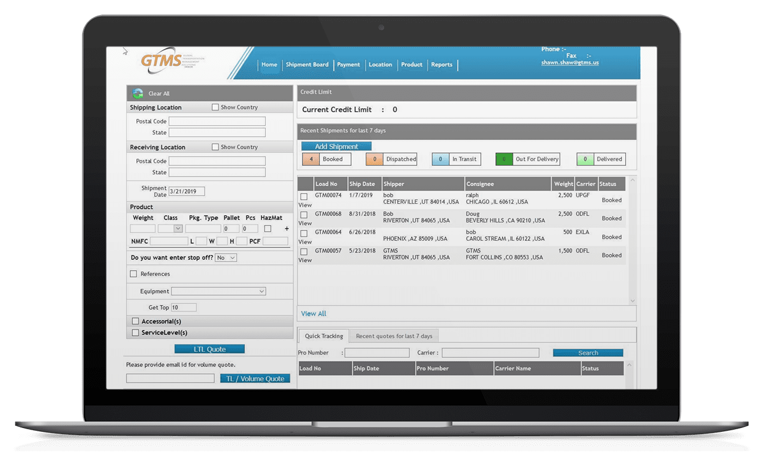The height and width of the screenshot is (452, 763).
Task: Open the Equipment dropdown
Action: coord(218,291)
